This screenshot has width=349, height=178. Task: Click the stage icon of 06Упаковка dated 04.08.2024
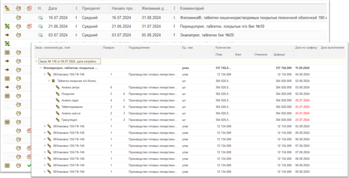49,74
